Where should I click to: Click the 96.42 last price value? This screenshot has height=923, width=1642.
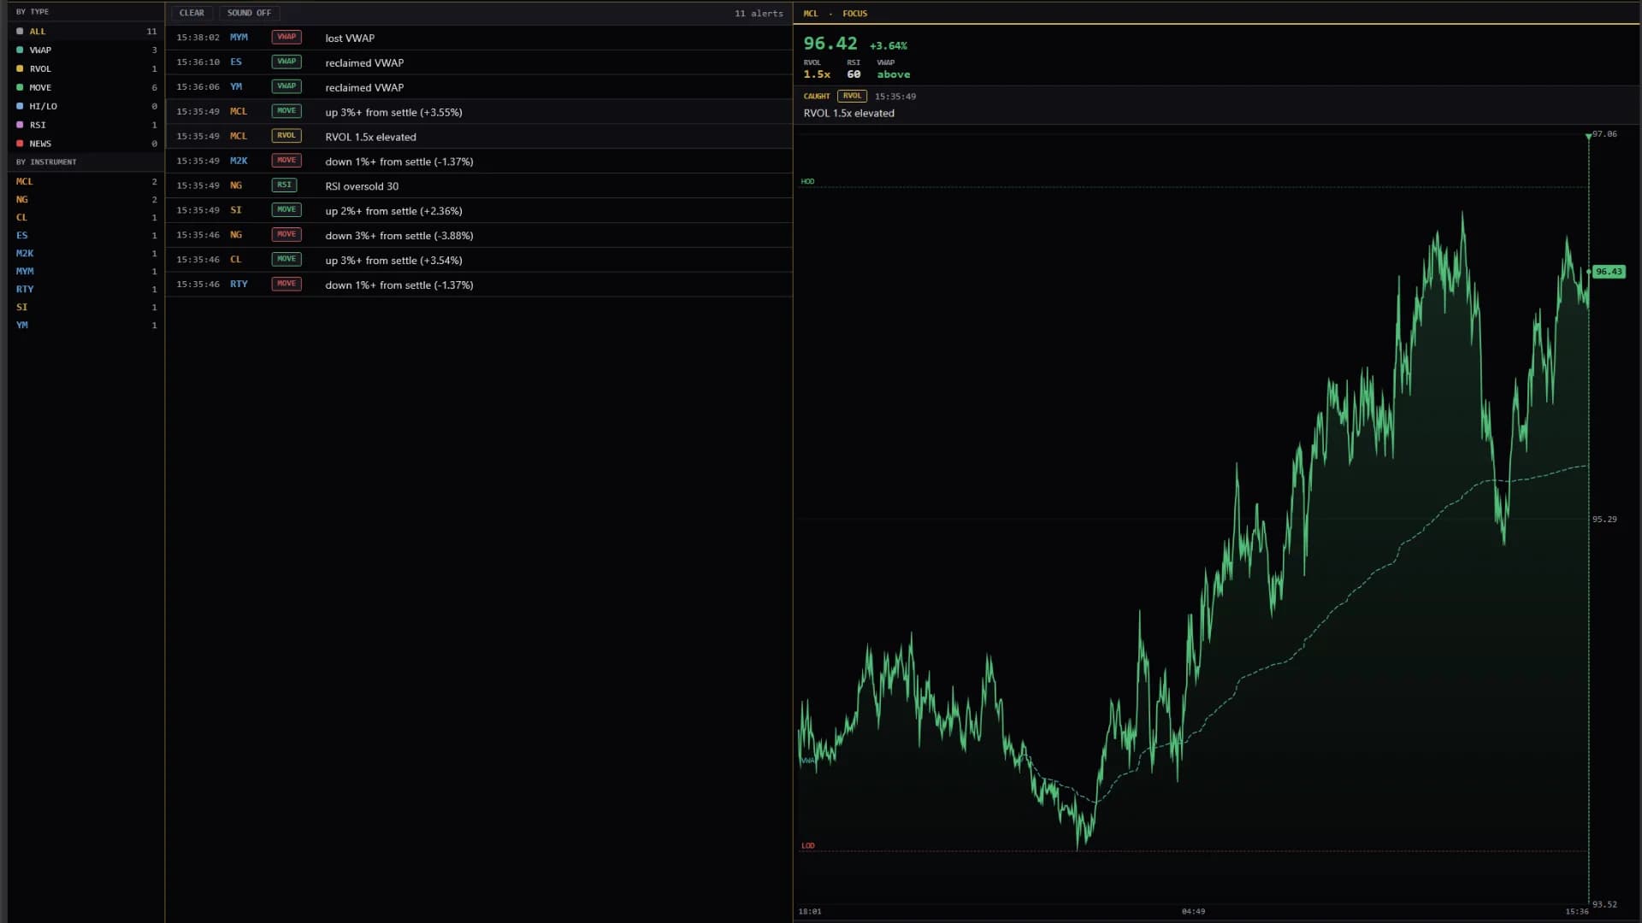(830, 44)
